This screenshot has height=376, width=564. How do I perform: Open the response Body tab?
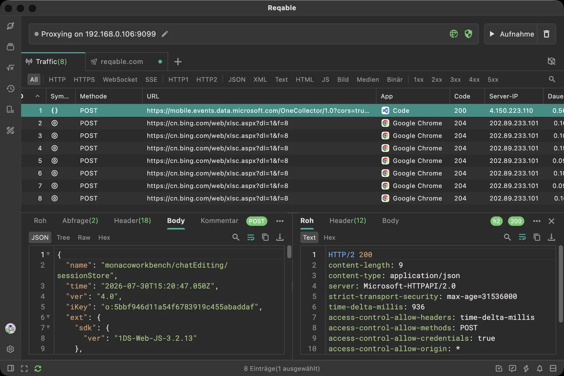[391, 220]
